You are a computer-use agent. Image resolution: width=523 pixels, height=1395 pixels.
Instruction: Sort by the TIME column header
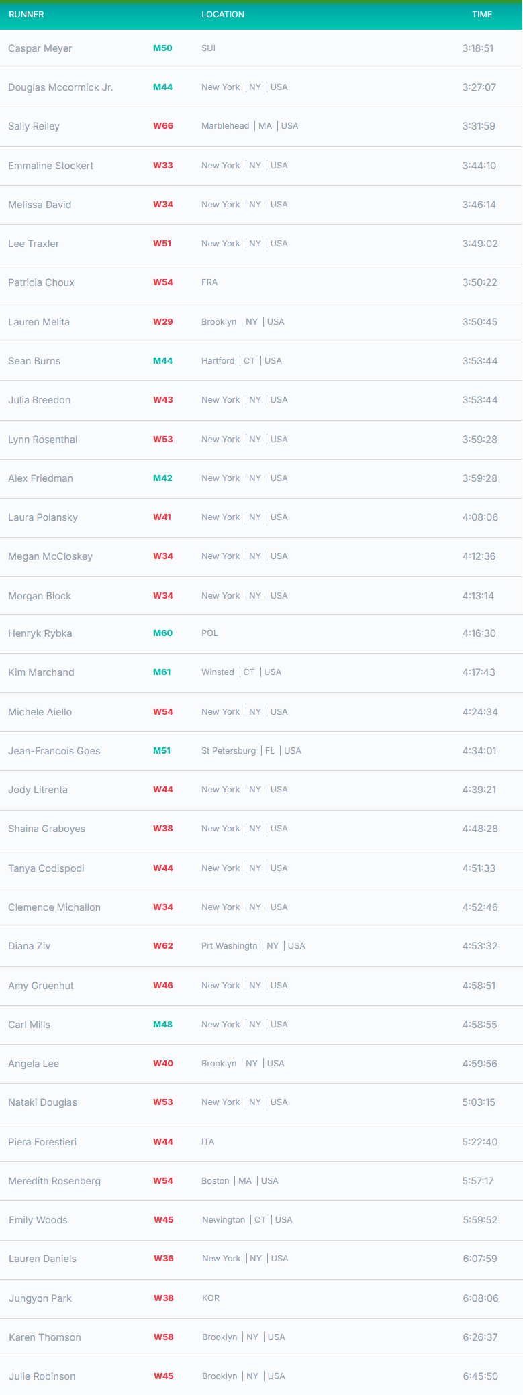coord(482,14)
